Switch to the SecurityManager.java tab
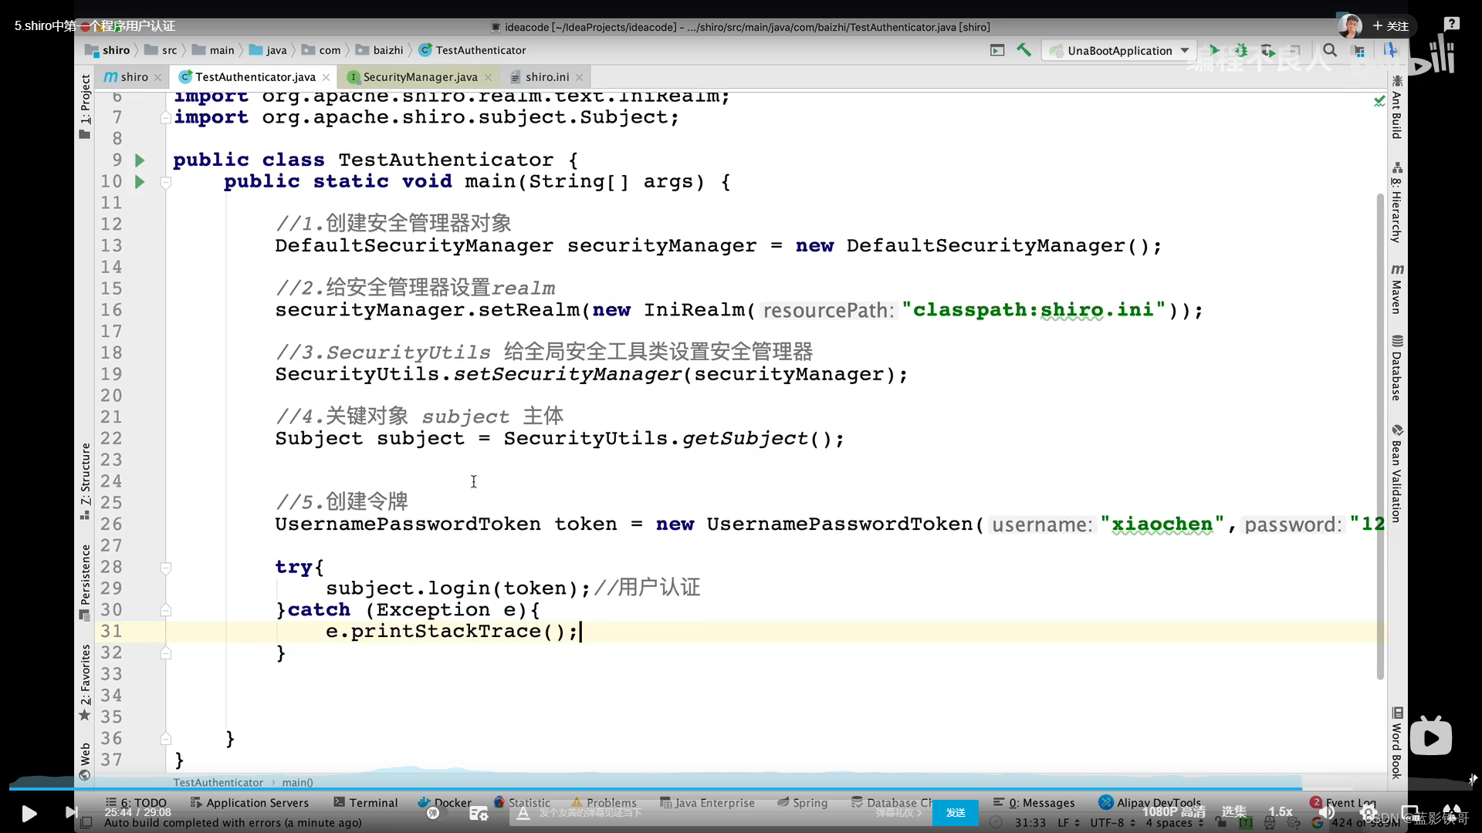 (x=420, y=77)
